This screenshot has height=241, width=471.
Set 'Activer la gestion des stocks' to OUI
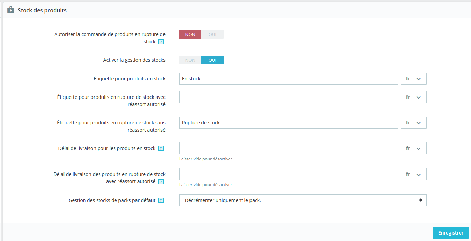coord(212,60)
